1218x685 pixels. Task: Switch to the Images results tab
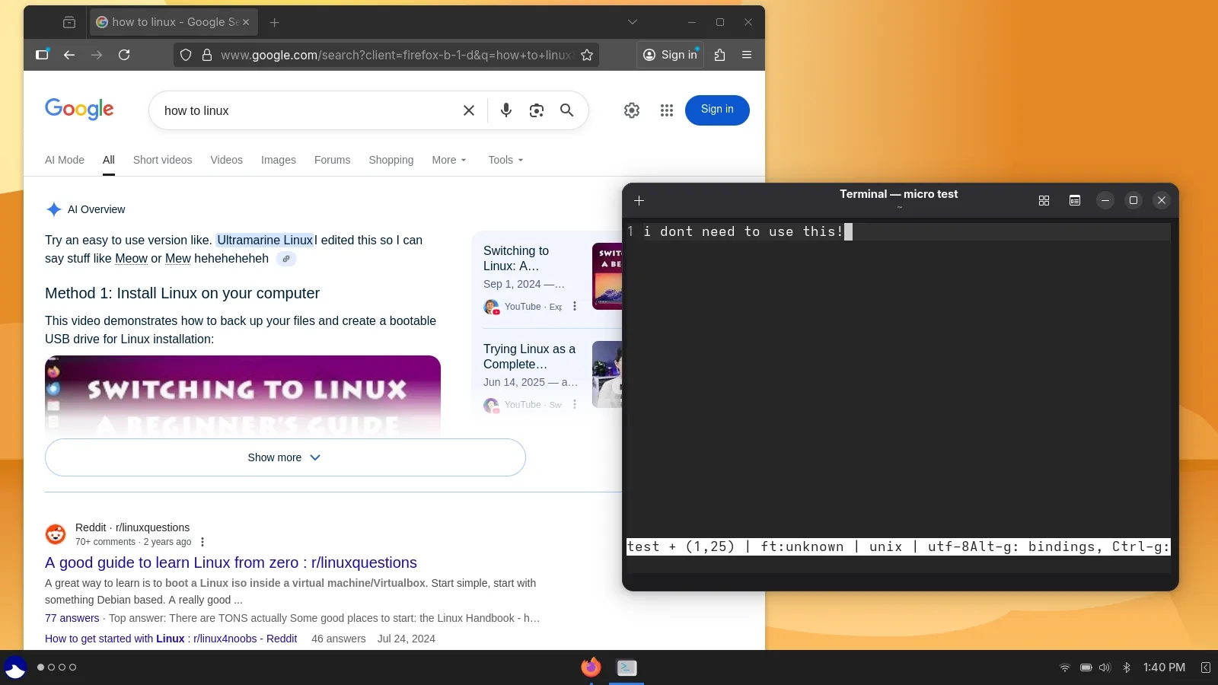point(278,160)
